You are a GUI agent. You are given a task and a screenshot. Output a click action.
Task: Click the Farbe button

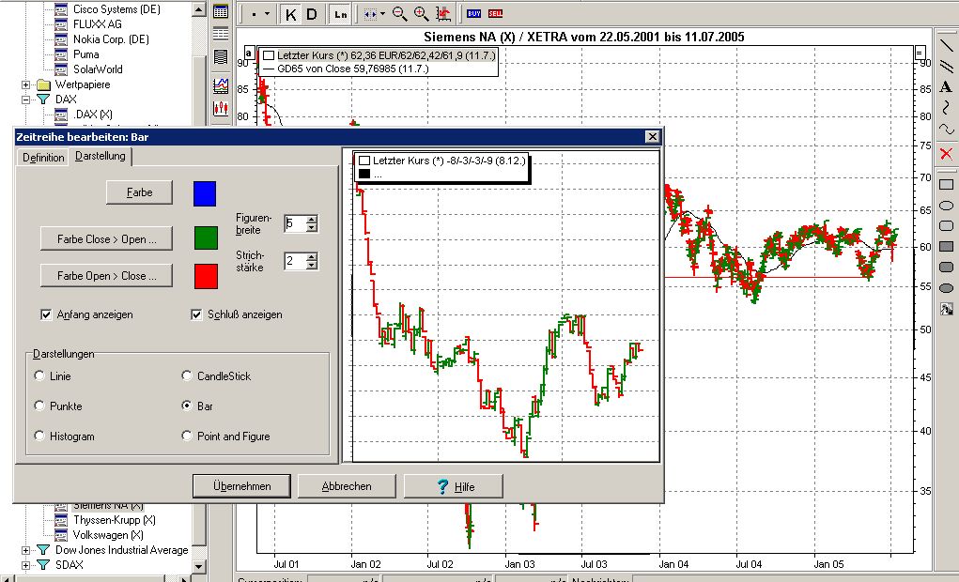(x=139, y=191)
